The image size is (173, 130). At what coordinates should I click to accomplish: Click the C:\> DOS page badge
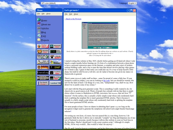click(x=55, y=51)
